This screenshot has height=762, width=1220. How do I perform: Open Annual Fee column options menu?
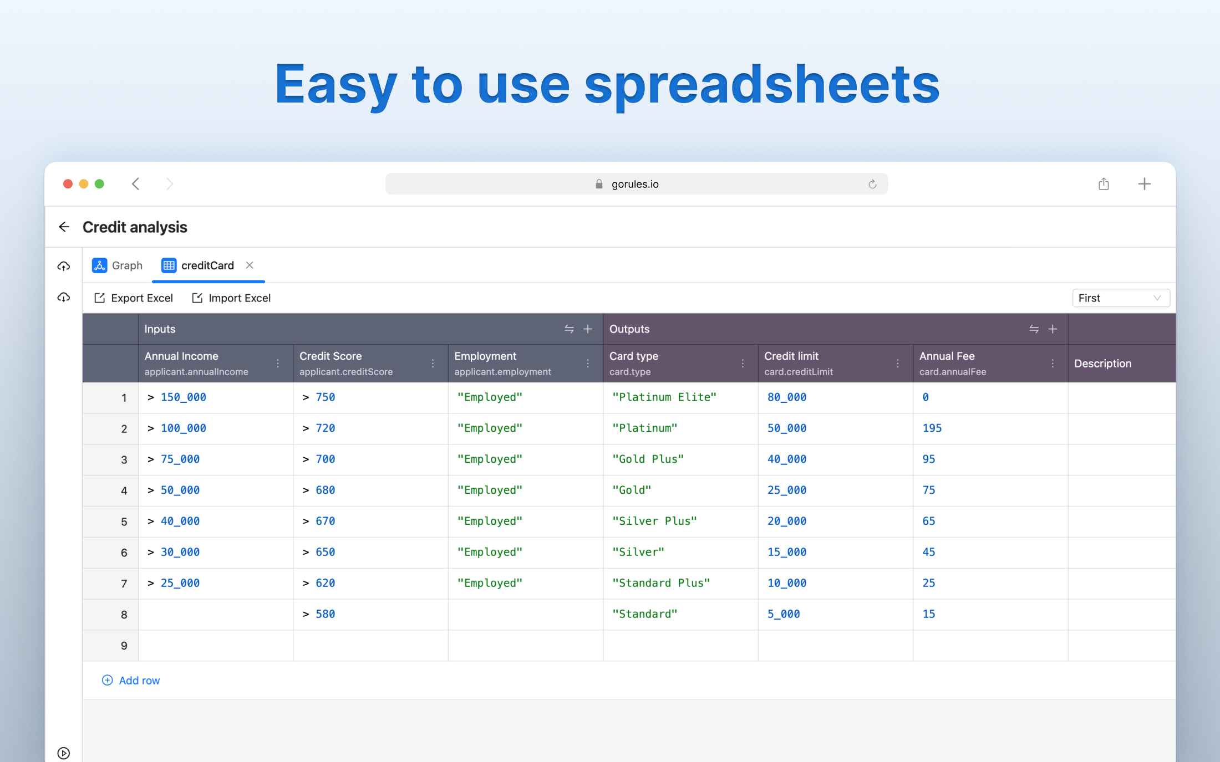[1053, 364]
